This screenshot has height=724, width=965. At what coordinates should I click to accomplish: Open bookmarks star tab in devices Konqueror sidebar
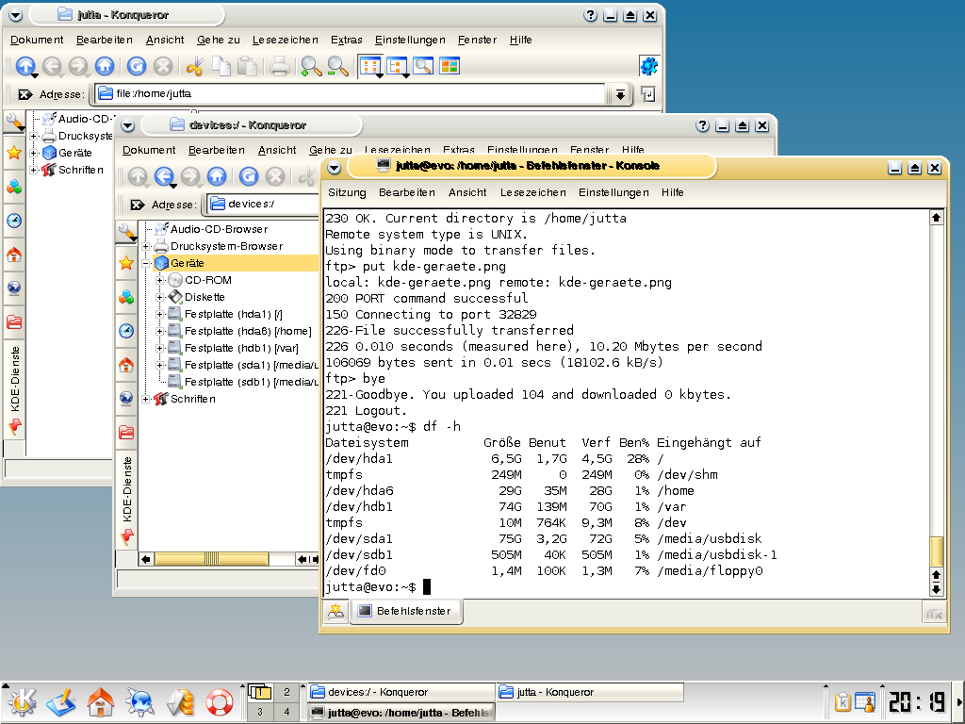[126, 263]
